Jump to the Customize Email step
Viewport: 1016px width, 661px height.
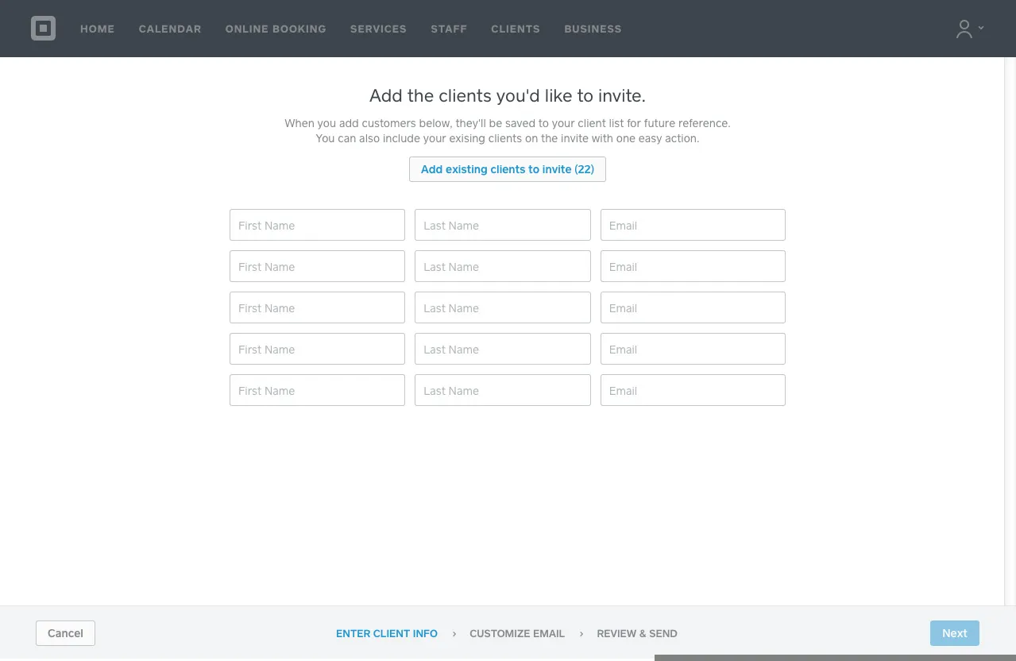click(x=517, y=633)
